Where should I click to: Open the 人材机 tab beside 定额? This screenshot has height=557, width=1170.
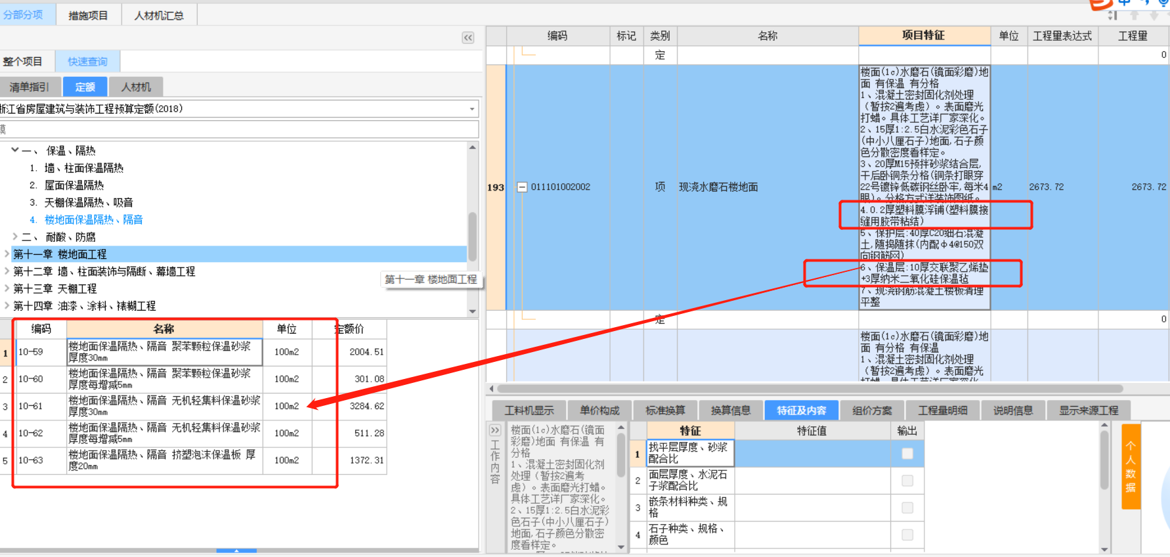point(136,87)
